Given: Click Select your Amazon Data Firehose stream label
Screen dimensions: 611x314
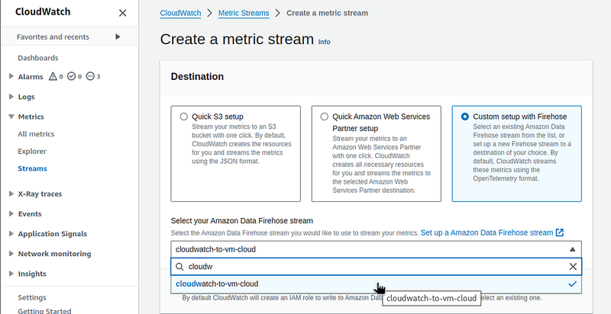Looking at the screenshot, I should [x=241, y=221].
